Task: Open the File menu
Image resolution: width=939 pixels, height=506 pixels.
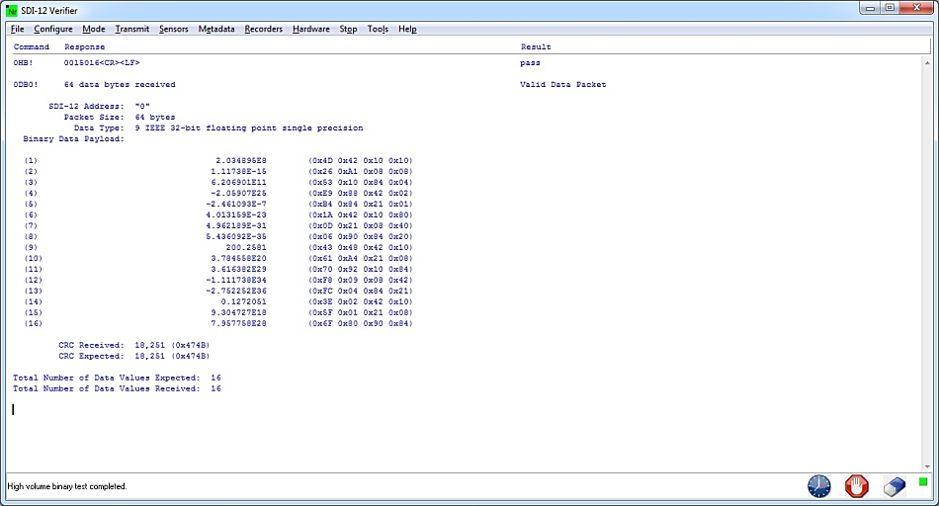Action: click(18, 29)
